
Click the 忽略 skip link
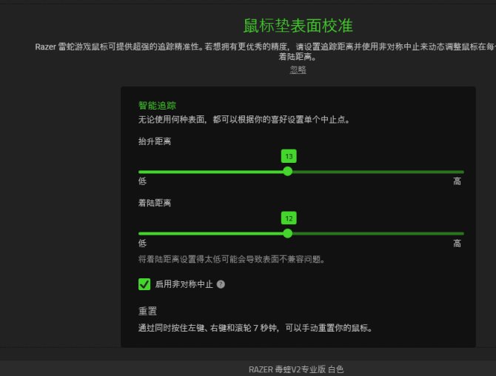(298, 70)
